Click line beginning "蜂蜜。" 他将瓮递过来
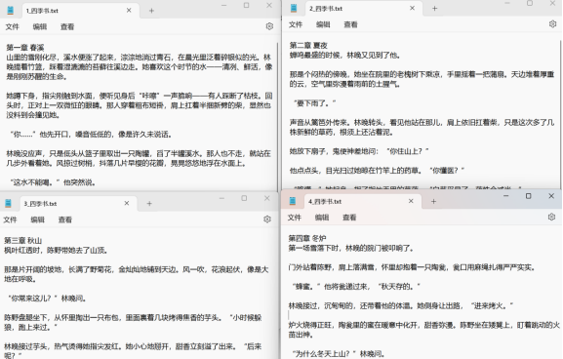563x359 pixels. click(356, 286)
